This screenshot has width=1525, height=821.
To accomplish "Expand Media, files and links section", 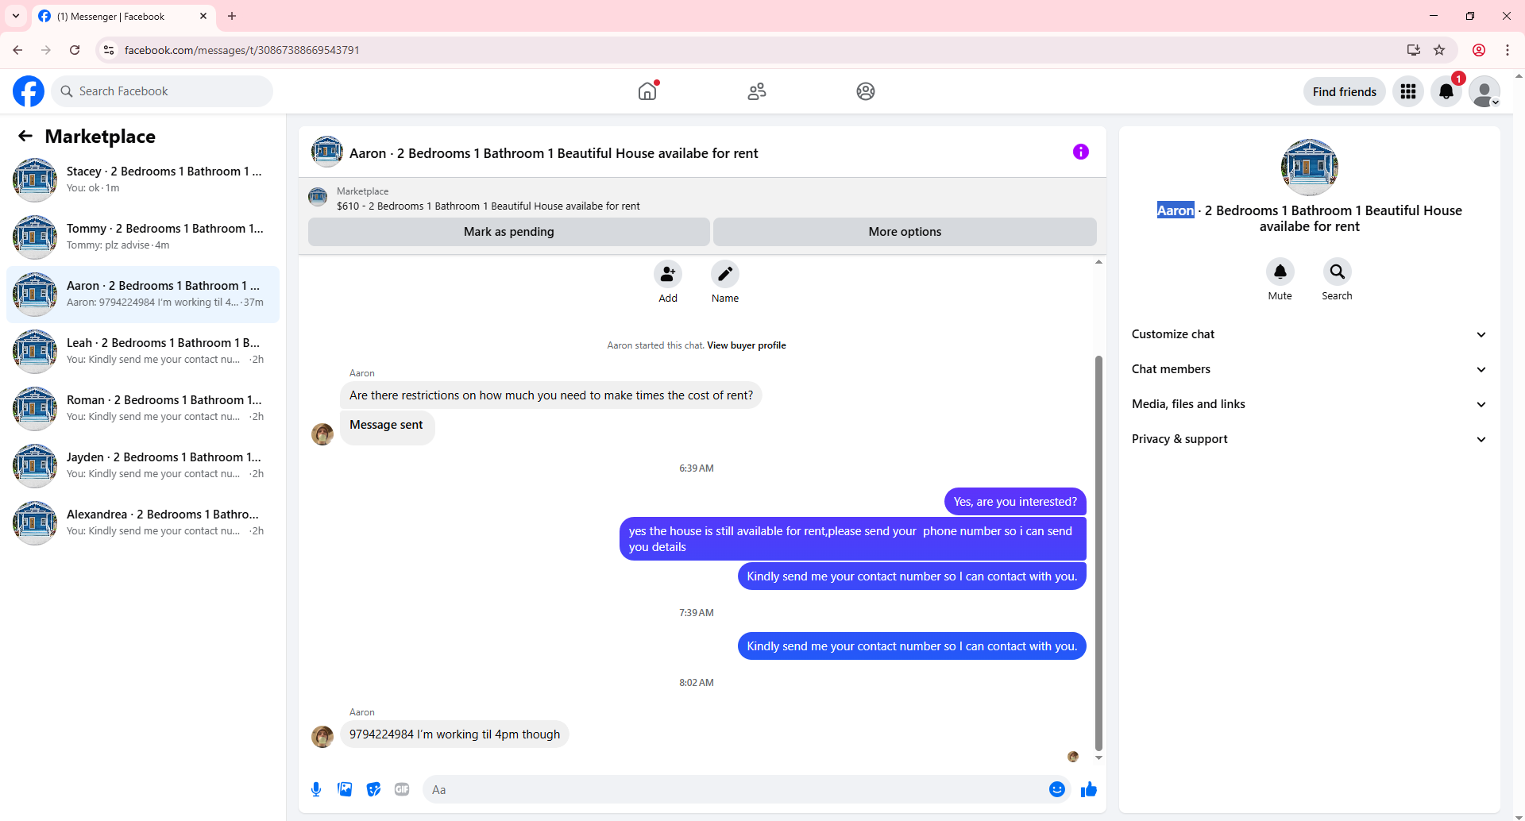I will coord(1309,404).
